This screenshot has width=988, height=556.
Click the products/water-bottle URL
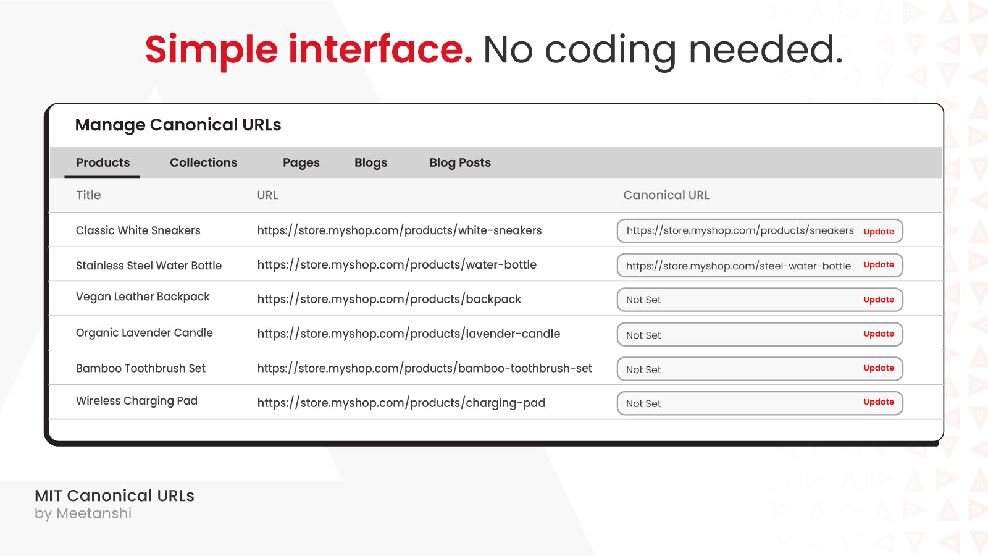tap(397, 265)
